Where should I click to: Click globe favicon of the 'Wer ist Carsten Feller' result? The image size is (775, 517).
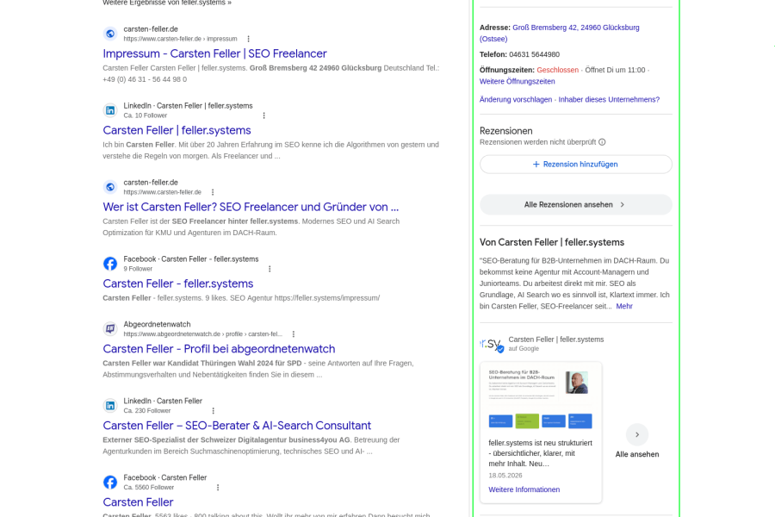(110, 187)
